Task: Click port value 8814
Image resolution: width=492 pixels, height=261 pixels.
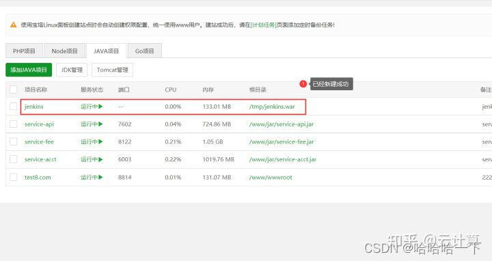Action: pos(124,177)
